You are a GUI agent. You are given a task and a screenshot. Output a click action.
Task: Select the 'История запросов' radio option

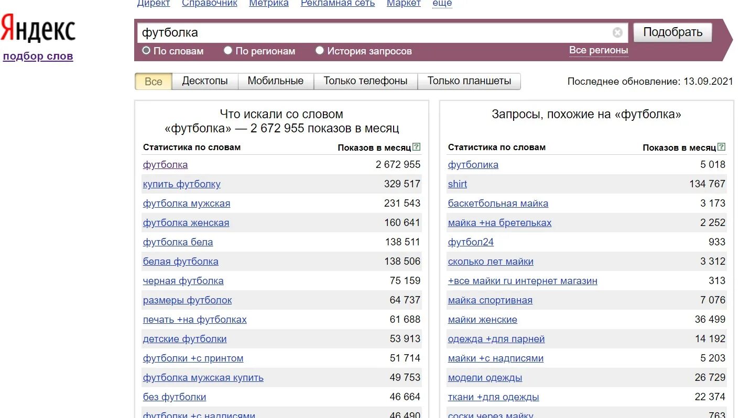click(320, 51)
